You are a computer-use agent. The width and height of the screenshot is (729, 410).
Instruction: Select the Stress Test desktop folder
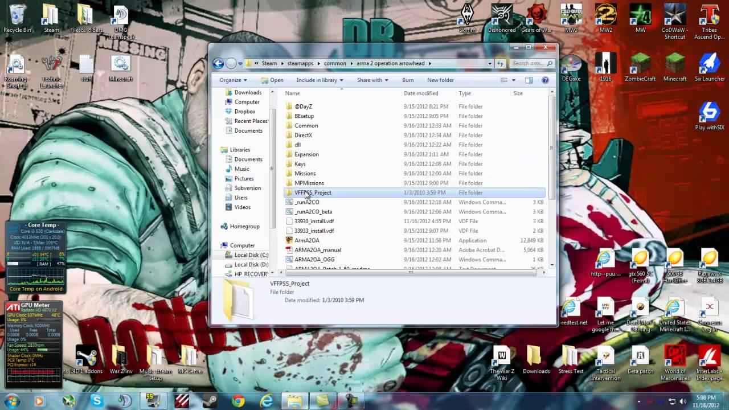point(571,359)
